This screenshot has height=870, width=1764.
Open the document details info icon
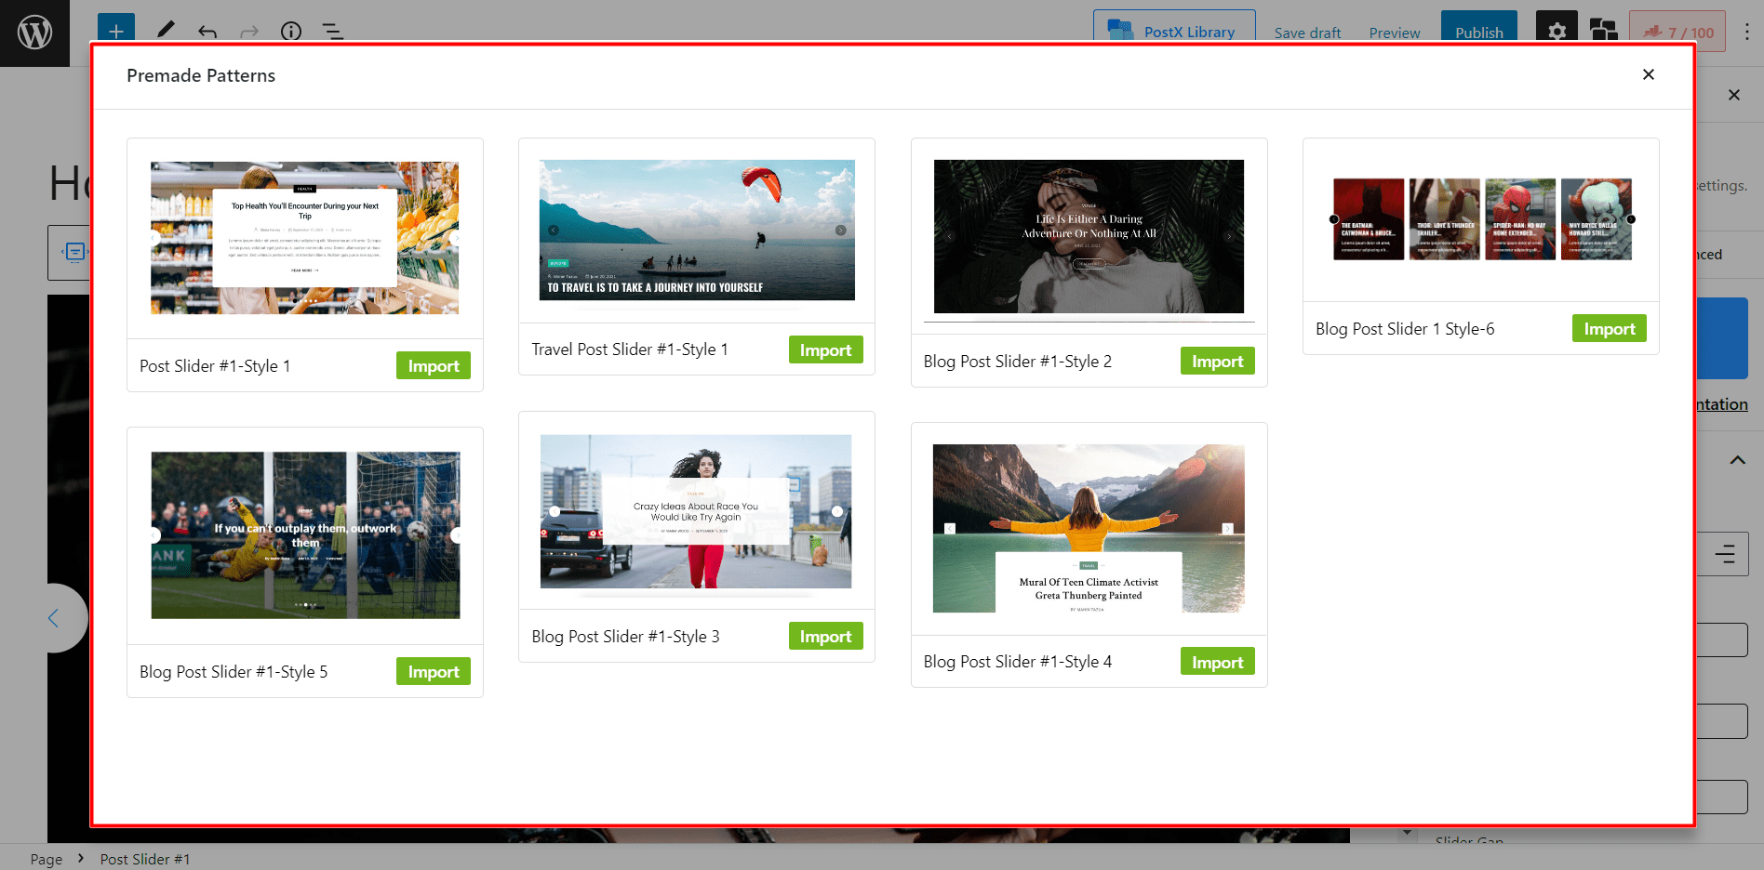point(290,33)
